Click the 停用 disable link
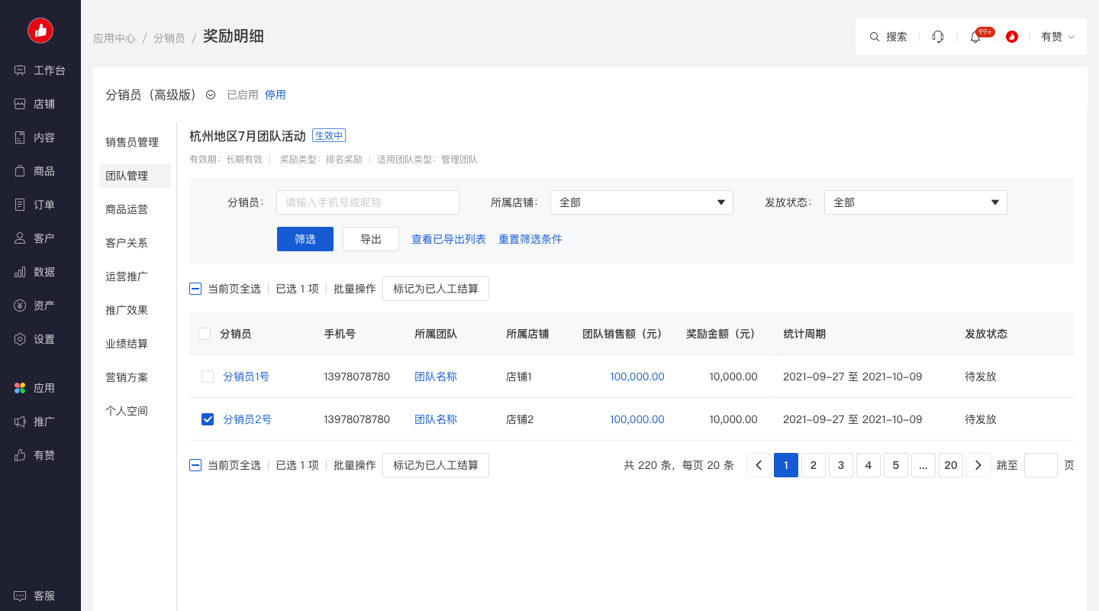 (276, 95)
